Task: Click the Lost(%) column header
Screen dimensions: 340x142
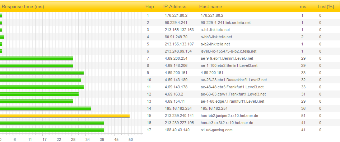Action: click(x=326, y=7)
